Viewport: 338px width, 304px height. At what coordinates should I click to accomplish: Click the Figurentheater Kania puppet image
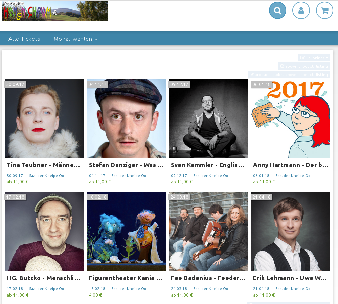(x=126, y=231)
